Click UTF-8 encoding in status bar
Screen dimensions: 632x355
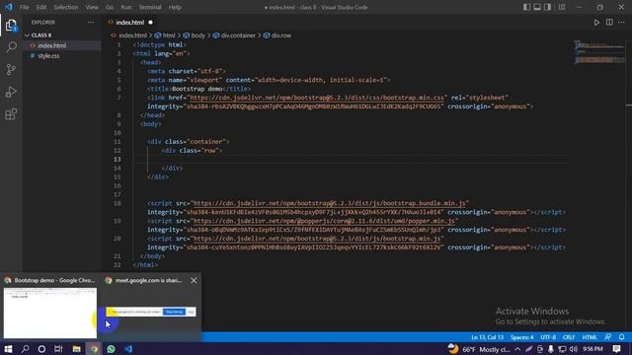(x=548, y=337)
